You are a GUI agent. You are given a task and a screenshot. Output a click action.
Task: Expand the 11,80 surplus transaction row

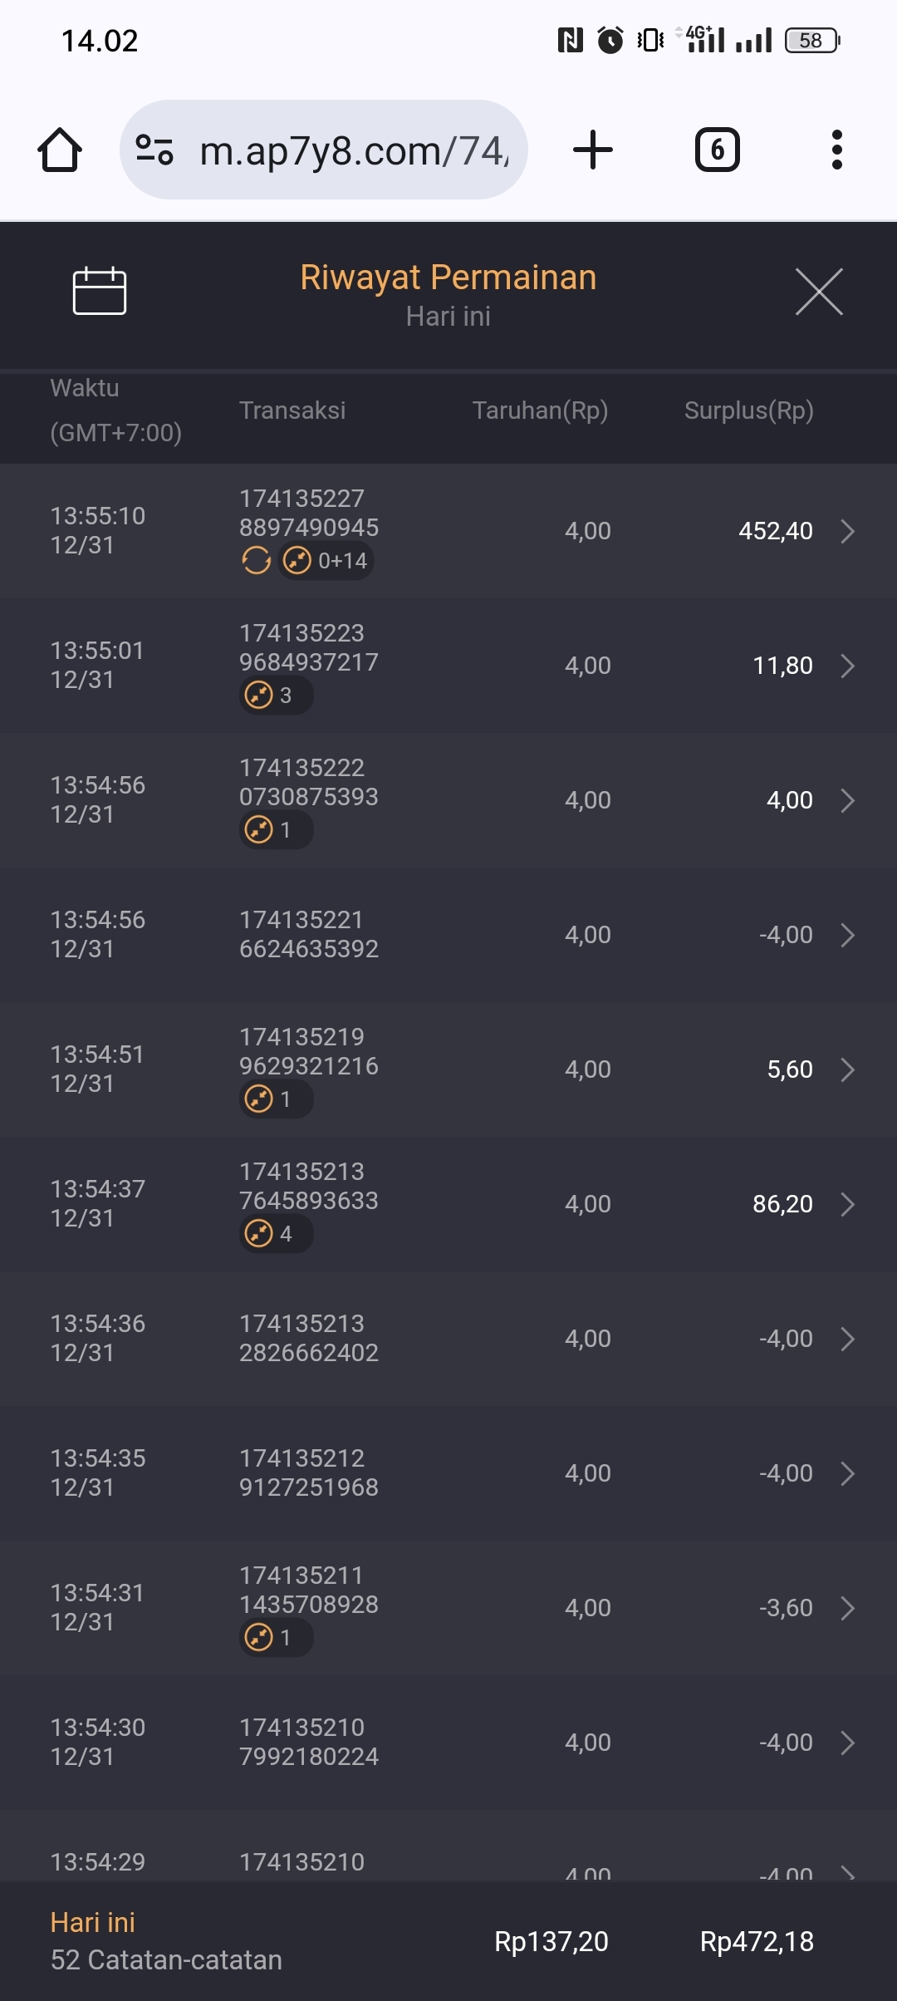(x=847, y=666)
